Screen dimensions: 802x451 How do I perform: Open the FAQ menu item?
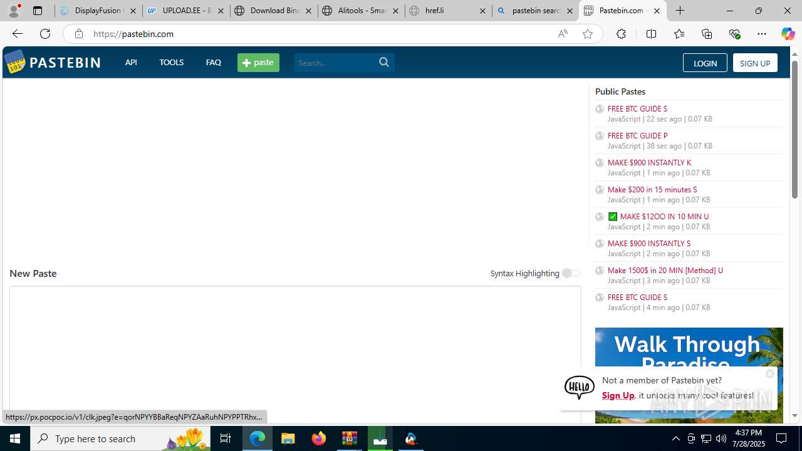click(x=214, y=62)
